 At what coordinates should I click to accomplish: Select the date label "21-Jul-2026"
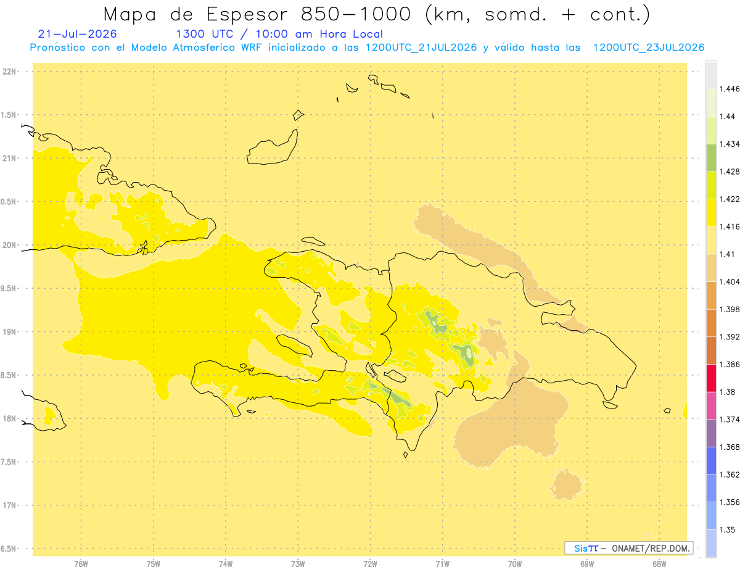(x=77, y=34)
